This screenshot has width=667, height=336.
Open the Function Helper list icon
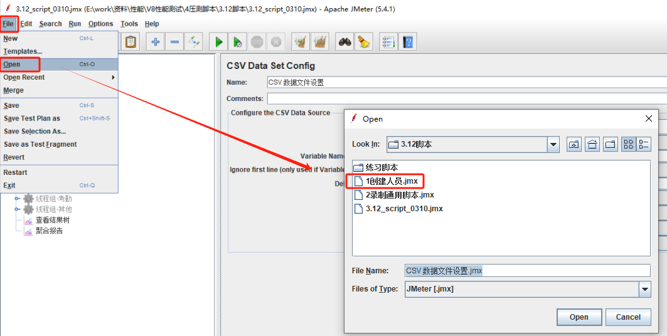tap(388, 42)
